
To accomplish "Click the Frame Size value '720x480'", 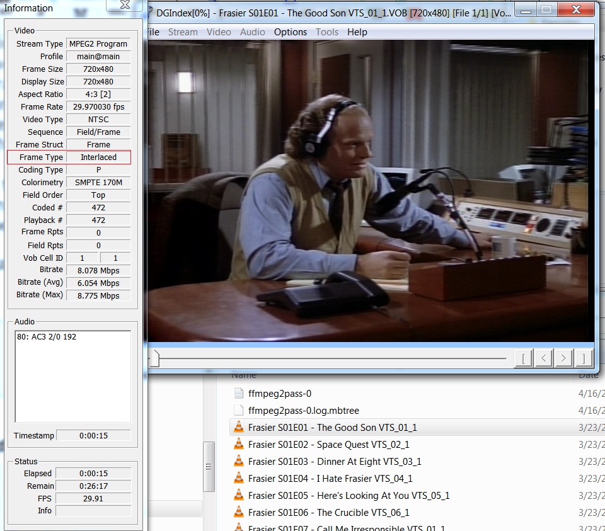I will click(98, 69).
